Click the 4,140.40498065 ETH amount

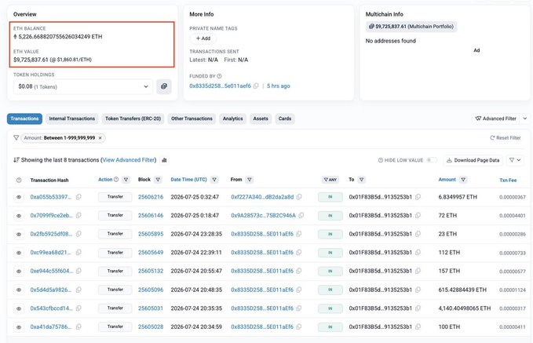(465, 308)
